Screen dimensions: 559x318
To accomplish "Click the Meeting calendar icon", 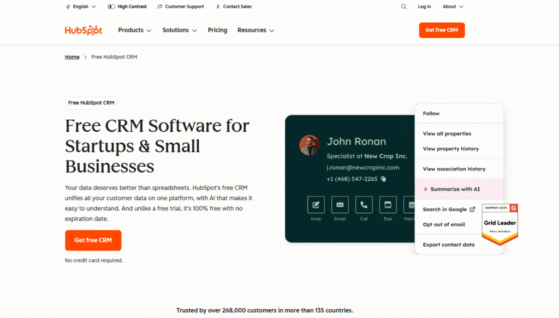I will (x=409, y=205).
